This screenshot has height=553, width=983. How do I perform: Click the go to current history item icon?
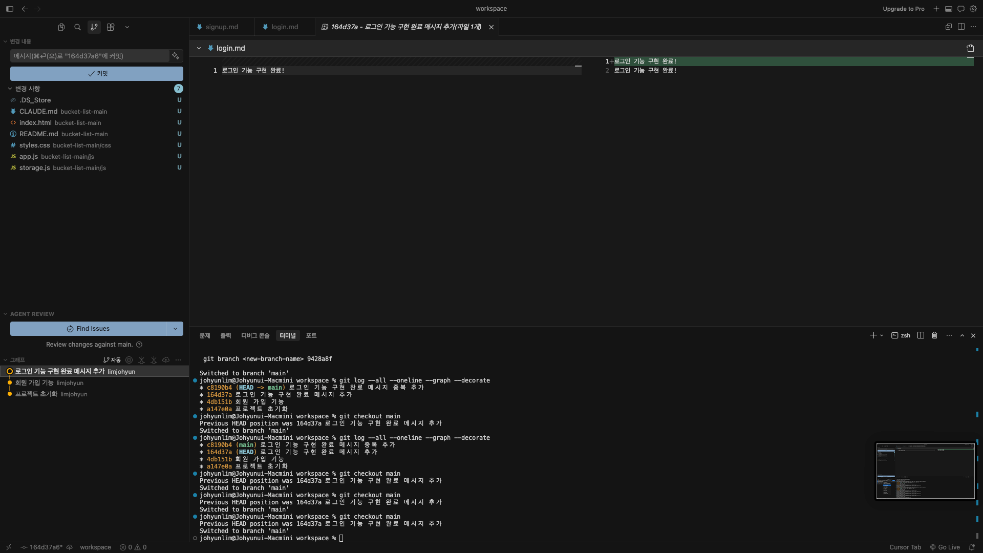coord(129,360)
